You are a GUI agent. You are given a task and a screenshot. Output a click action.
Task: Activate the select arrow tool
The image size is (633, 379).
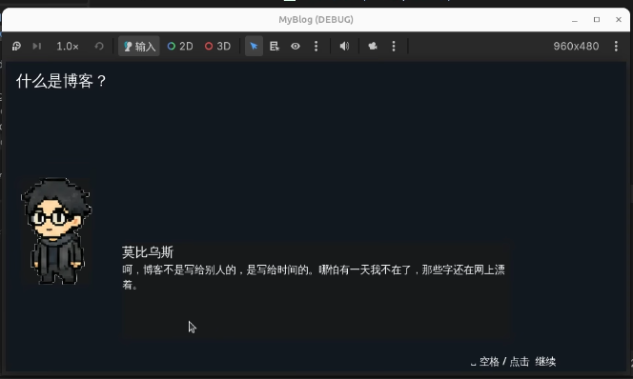point(254,46)
